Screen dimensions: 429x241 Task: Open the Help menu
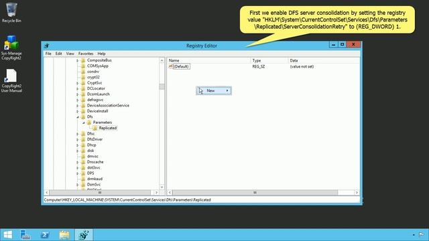click(x=101, y=54)
